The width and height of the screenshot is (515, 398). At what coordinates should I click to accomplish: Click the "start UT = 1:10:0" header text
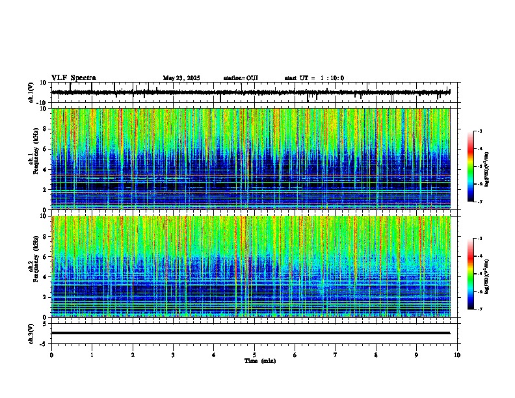(x=314, y=78)
